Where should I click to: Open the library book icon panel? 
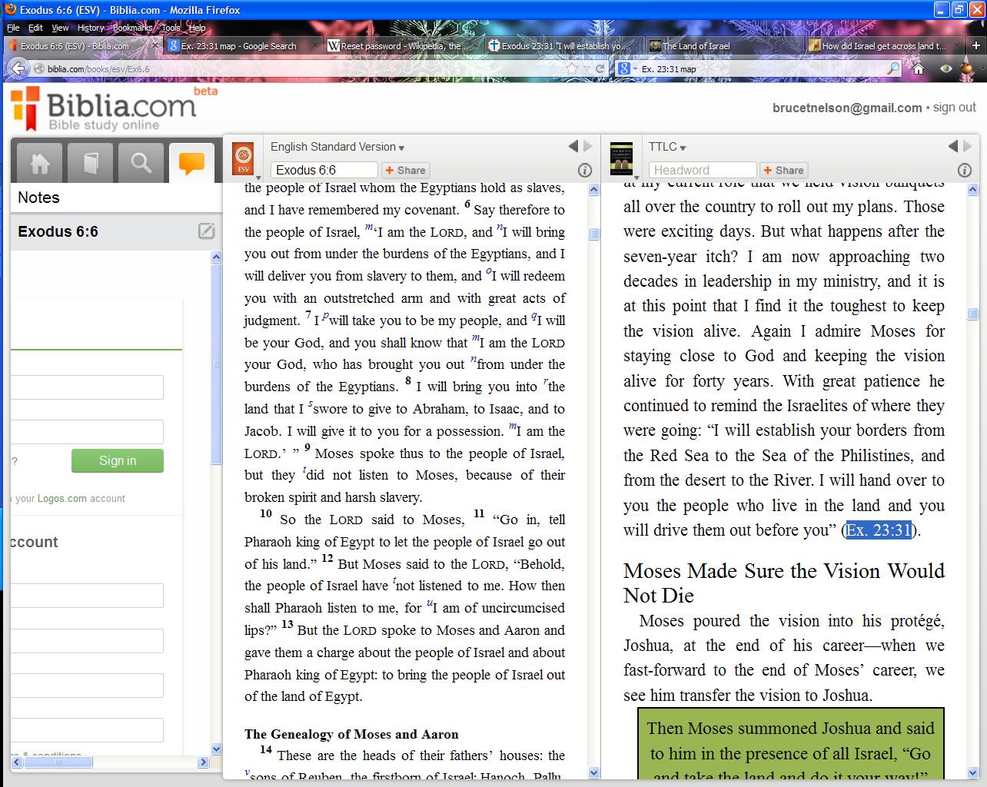pyautogui.click(x=90, y=163)
